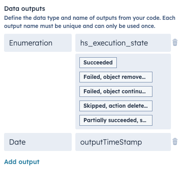Add another data output

22,162
